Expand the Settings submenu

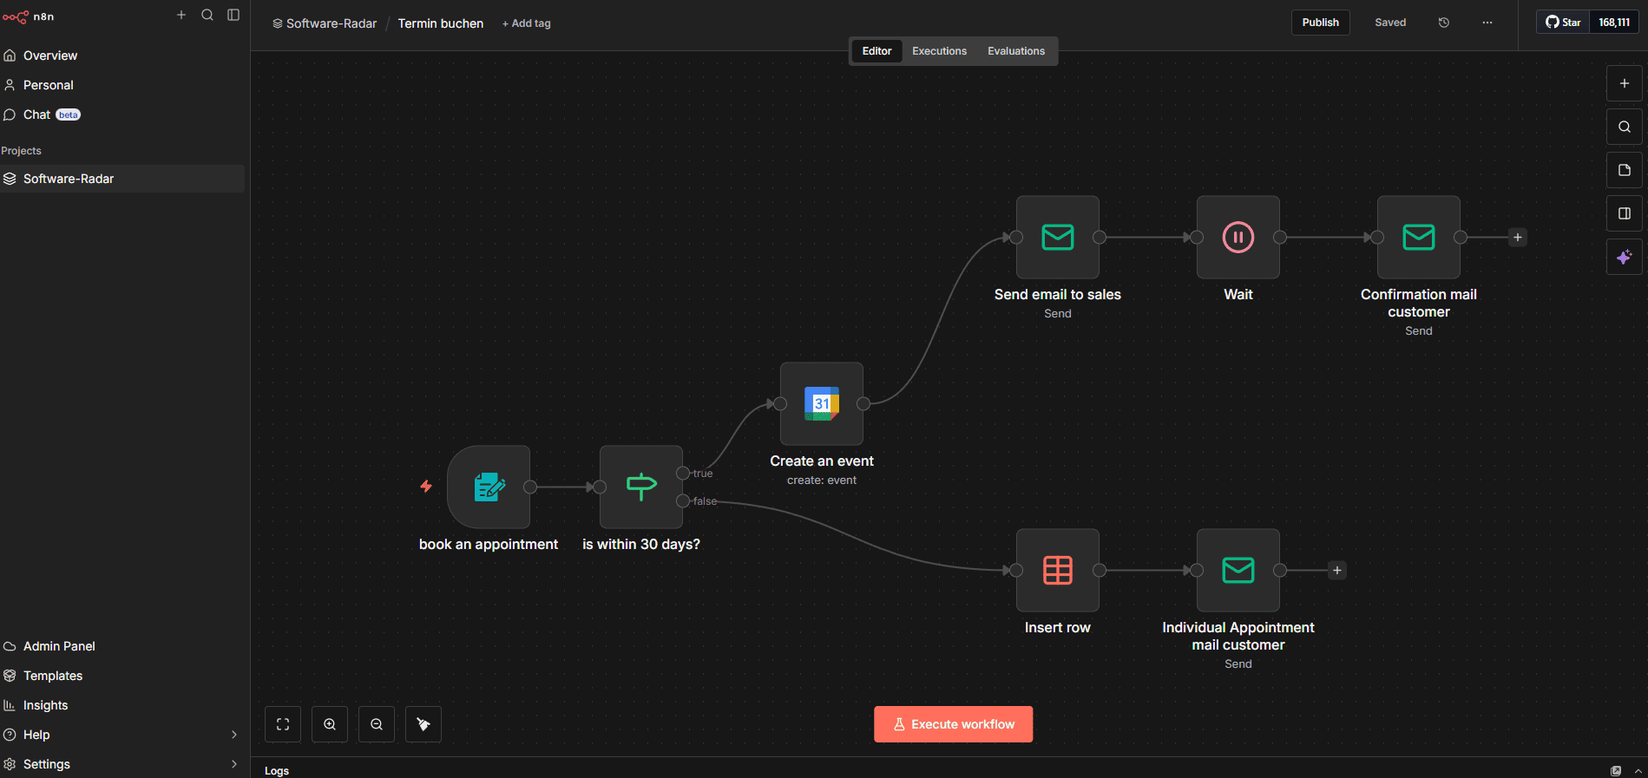coord(233,764)
